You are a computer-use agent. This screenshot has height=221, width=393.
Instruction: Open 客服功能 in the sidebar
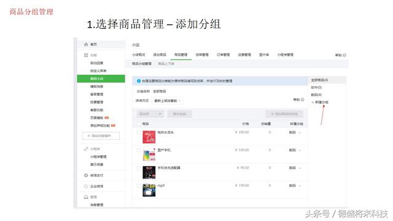(97, 110)
